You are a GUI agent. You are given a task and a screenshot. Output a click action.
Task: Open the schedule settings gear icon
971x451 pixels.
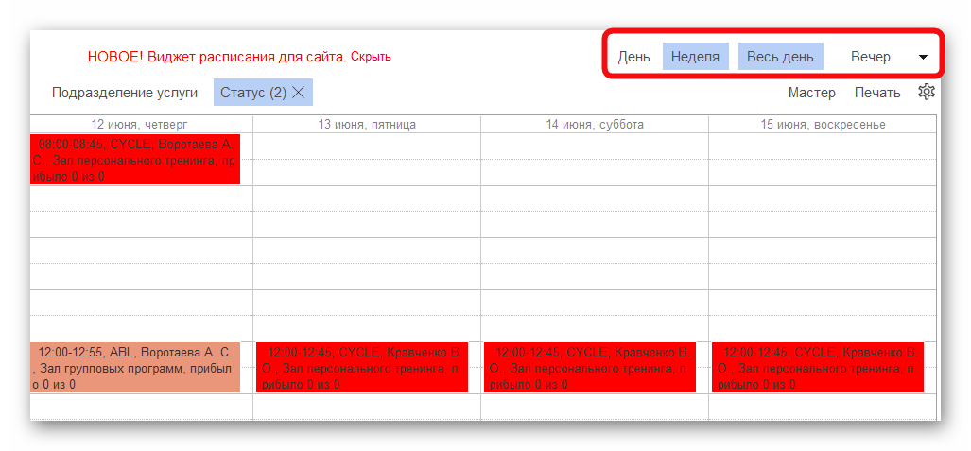[927, 92]
